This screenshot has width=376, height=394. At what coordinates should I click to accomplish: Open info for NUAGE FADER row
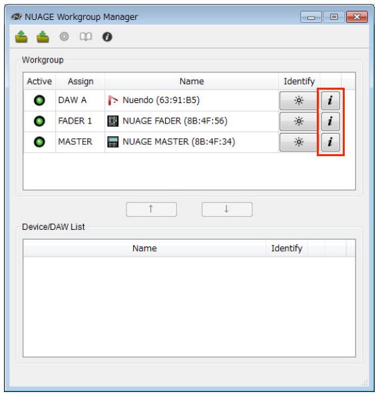click(x=331, y=122)
